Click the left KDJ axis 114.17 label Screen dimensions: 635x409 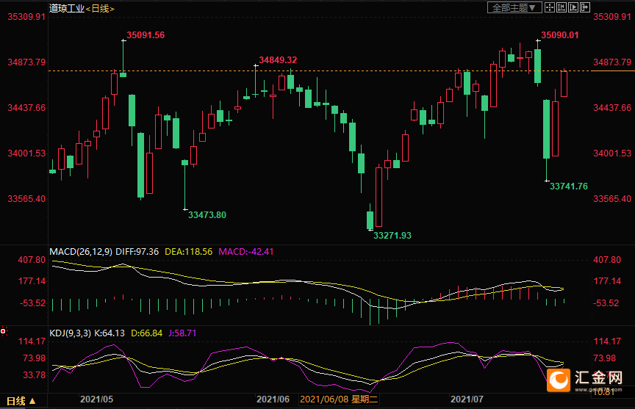[32, 341]
